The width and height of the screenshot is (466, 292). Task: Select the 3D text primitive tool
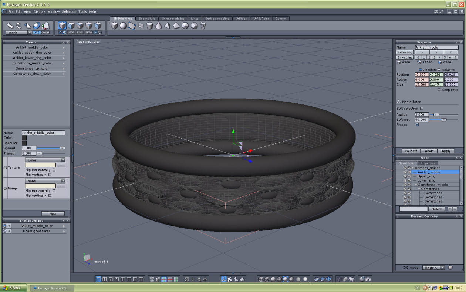point(203,26)
